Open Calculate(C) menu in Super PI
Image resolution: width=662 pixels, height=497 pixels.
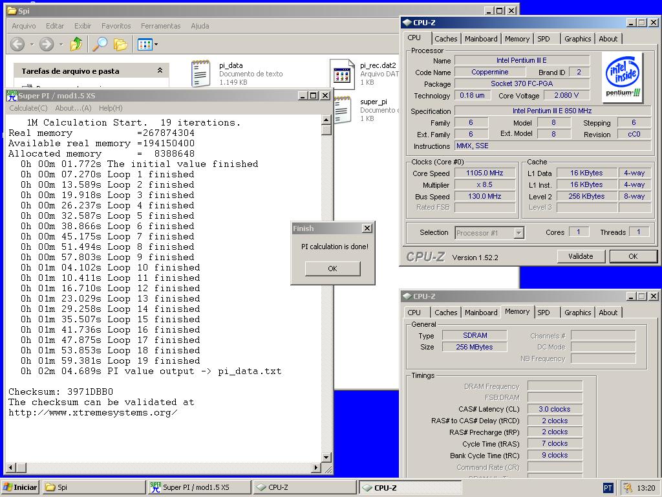point(28,108)
